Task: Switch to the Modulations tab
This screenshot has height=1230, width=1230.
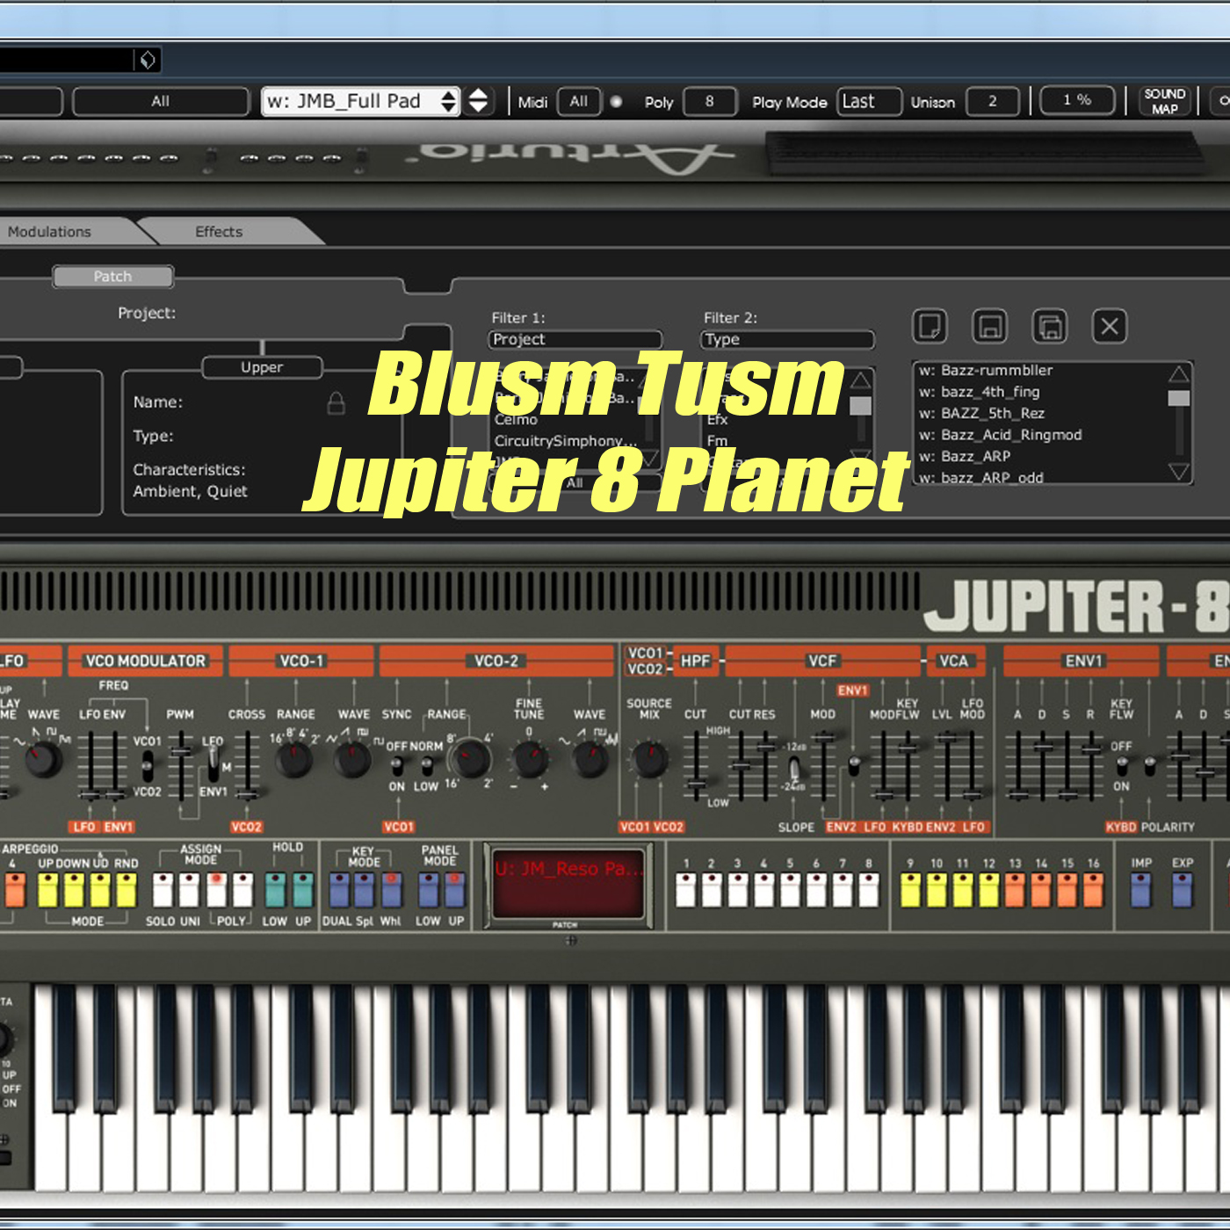Action: click(49, 232)
